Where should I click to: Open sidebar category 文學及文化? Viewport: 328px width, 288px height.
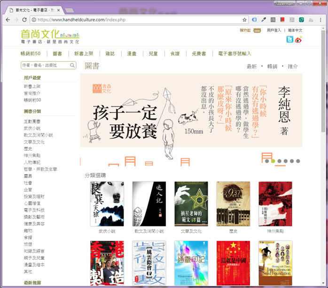(x=34, y=142)
